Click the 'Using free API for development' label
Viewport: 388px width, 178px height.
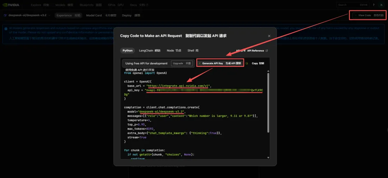tap(147, 63)
